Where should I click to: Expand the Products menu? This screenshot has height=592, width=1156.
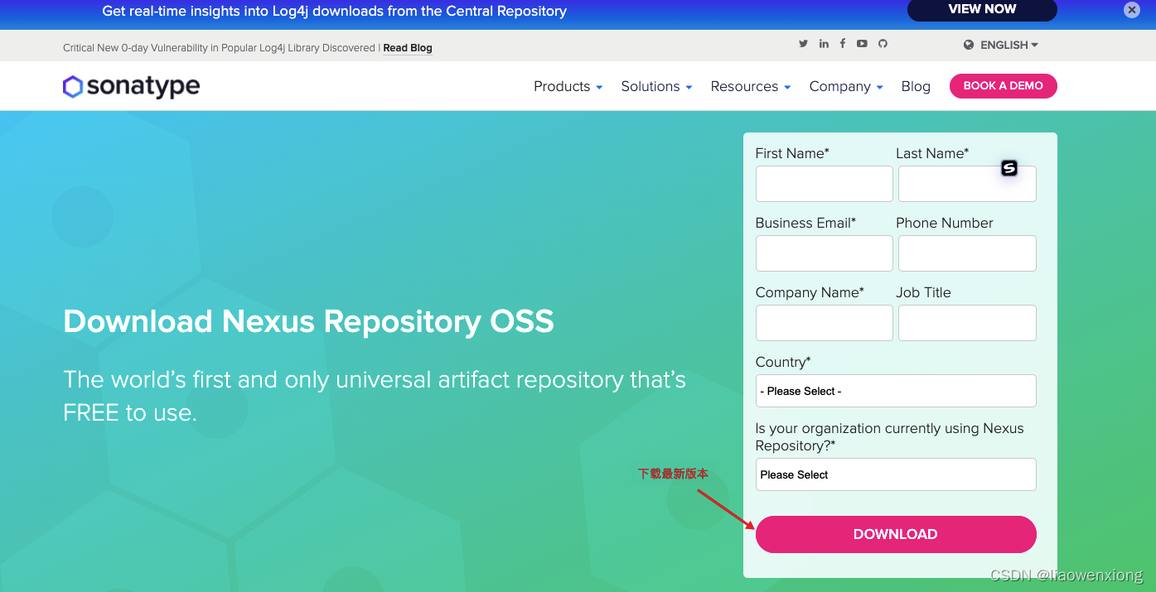tap(568, 86)
